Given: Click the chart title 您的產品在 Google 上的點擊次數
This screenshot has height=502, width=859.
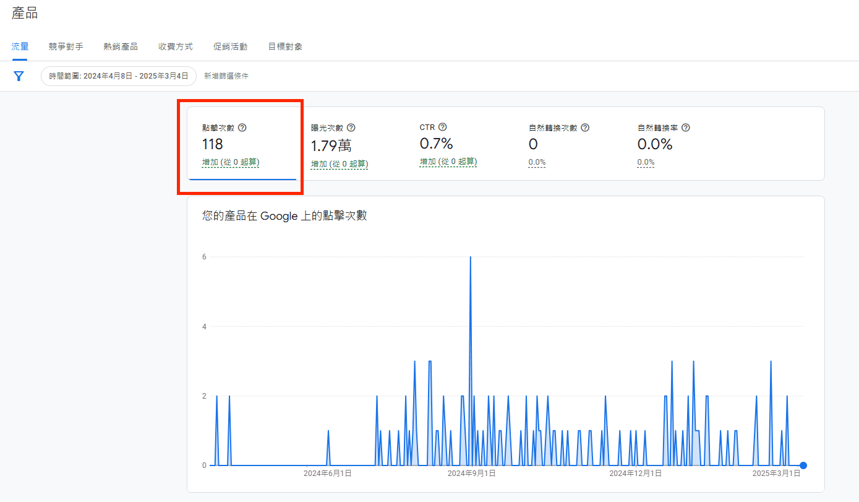Looking at the screenshot, I should (284, 216).
